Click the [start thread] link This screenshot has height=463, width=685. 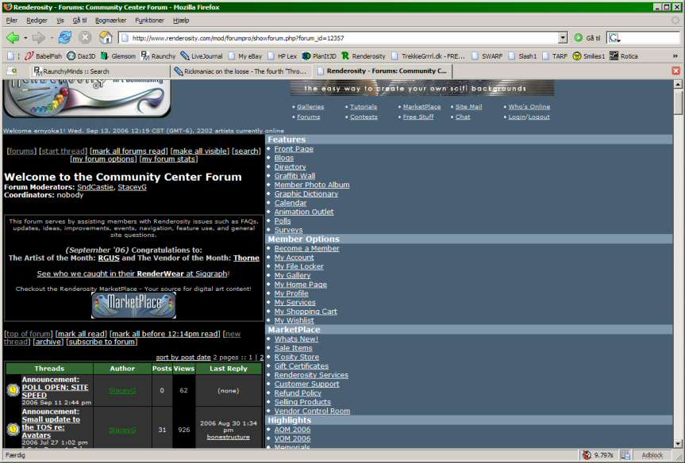(63, 151)
